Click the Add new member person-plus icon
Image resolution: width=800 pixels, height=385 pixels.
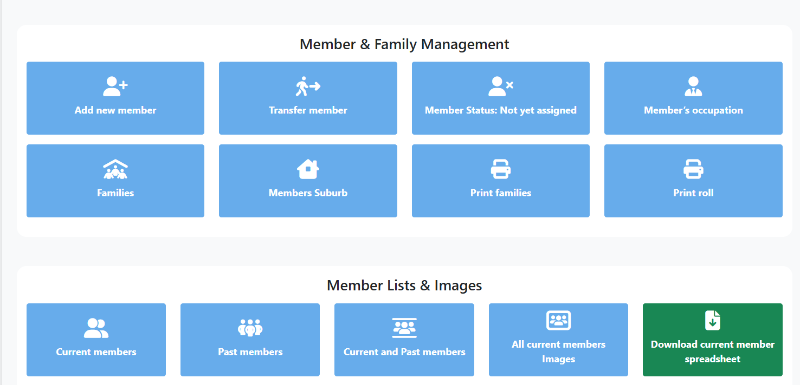(x=115, y=86)
